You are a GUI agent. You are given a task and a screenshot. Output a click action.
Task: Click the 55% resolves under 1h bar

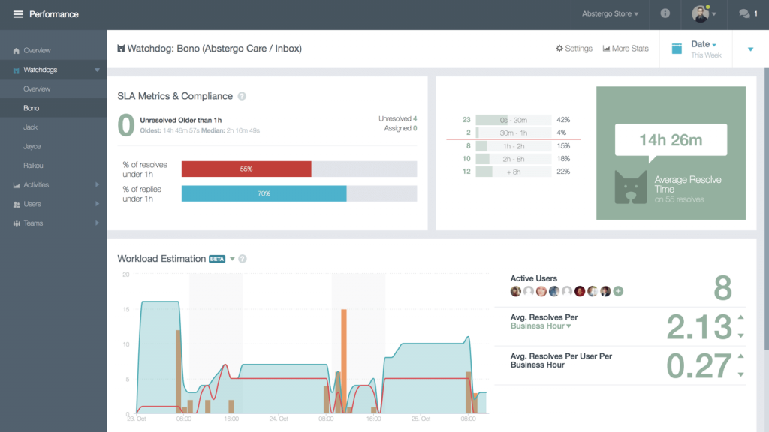tap(246, 169)
